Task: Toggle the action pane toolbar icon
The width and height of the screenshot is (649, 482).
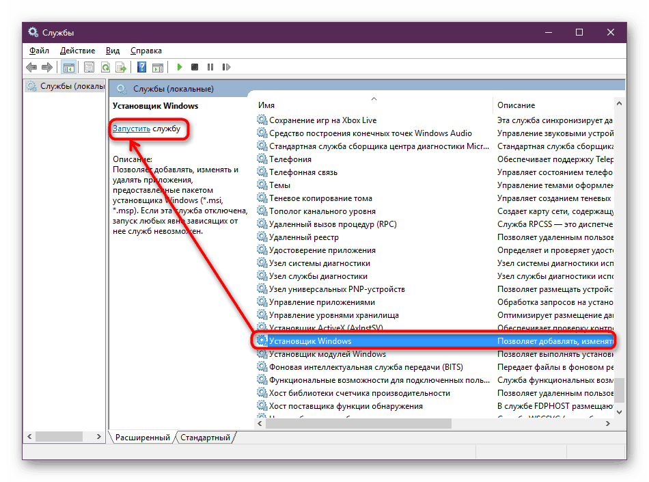Action: pos(158,67)
